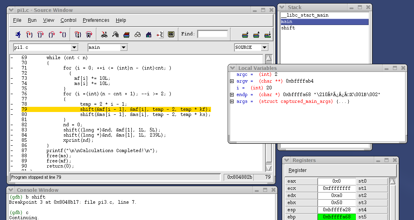The image size is (414, 220).
Task: Open the pi1.c file selector dropdown
Action: coord(74,47)
